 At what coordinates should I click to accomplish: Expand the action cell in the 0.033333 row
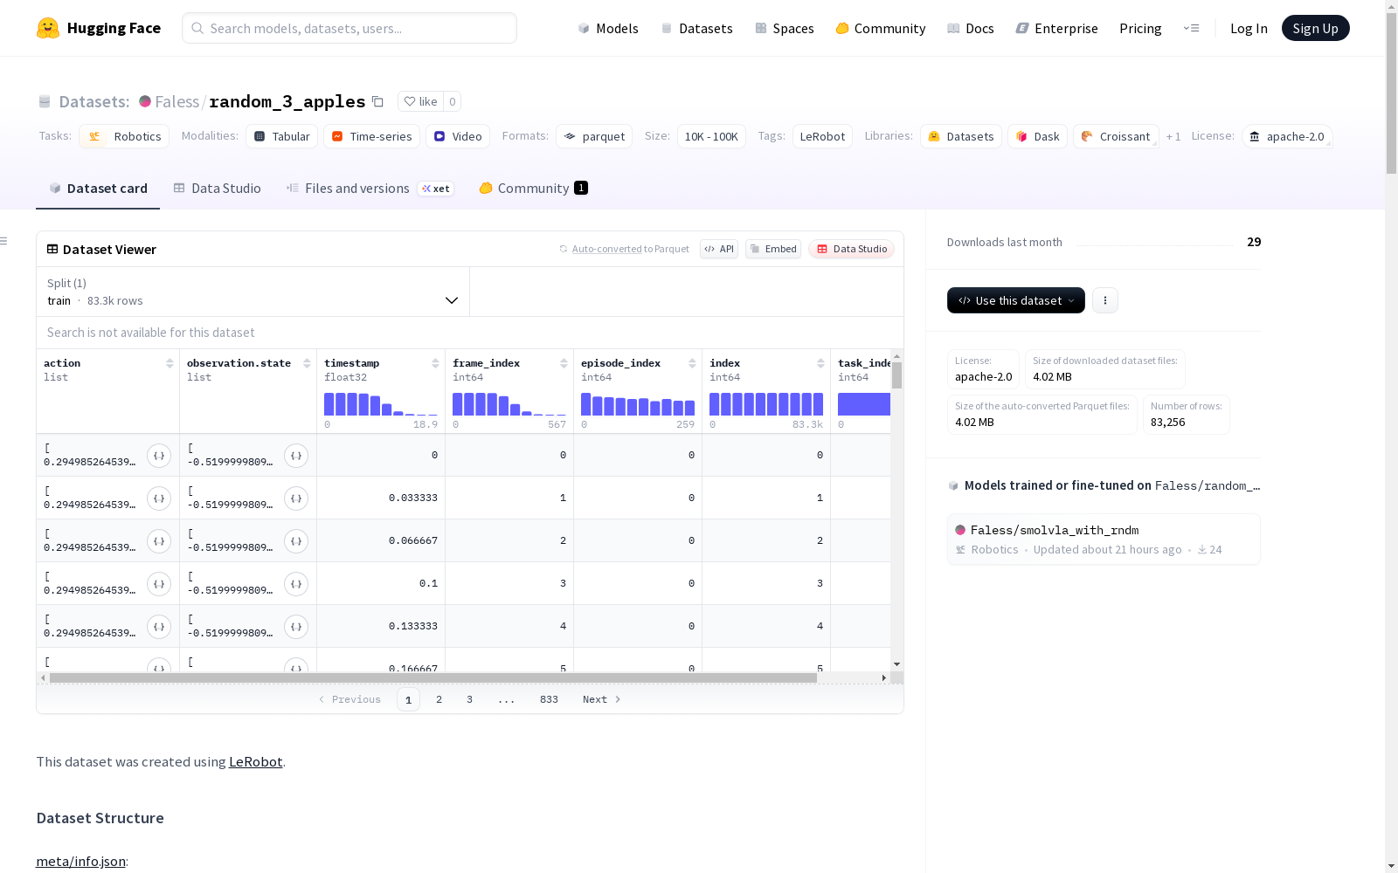pos(159,498)
